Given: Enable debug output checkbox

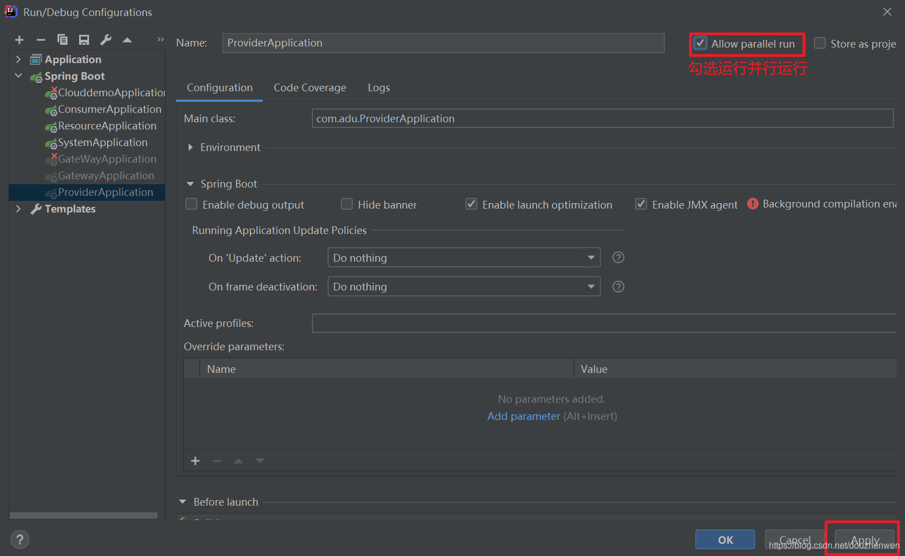Looking at the screenshot, I should coord(191,204).
